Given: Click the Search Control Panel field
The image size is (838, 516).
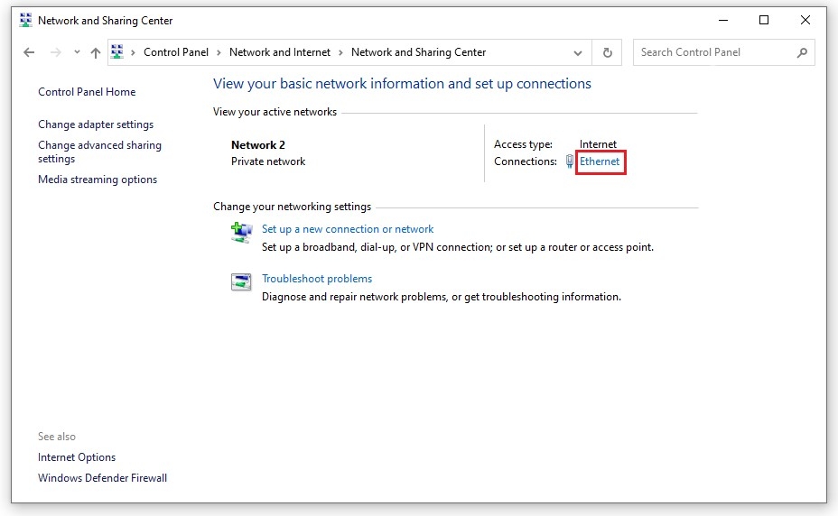Looking at the screenshot, I should (x=713, y=52).
